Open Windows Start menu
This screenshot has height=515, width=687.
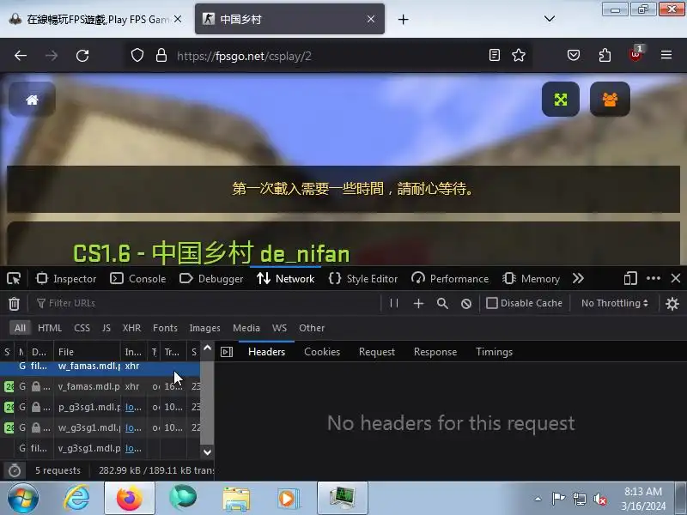pyautogui.click(x=23, y=499)
